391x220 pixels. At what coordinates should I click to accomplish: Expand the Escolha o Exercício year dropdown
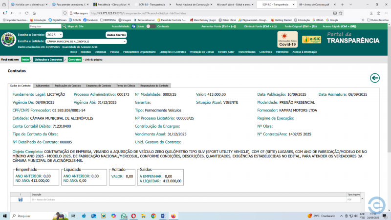[54, 35]
